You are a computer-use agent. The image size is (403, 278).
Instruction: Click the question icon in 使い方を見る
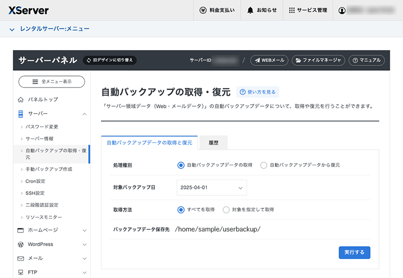point(242,92)
